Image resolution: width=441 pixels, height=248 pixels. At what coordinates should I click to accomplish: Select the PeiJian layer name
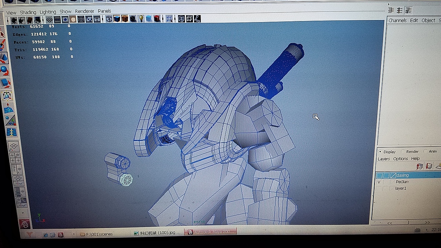[x=402, y=182]
